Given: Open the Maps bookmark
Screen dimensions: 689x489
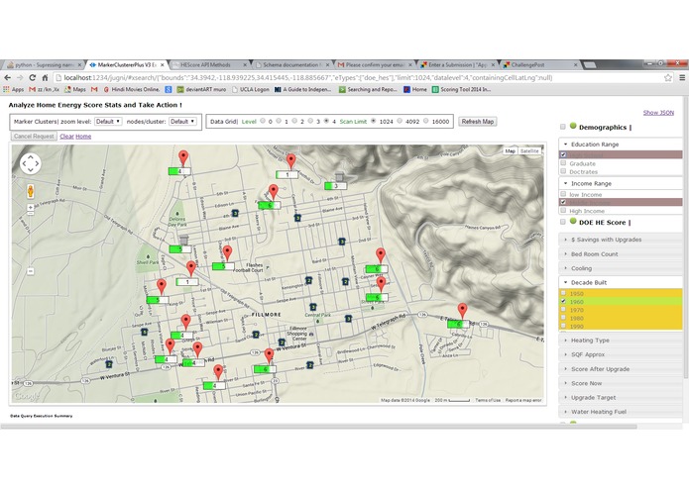Looking at the screenshot, I should [75, 89].
